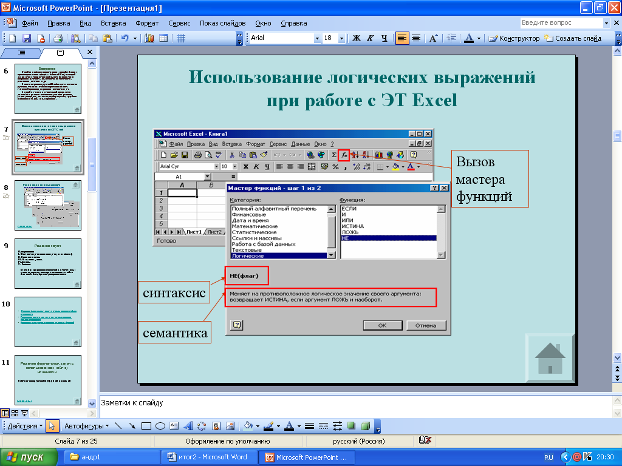This screenshot has width=622, height=466.
Task: Insert picture from file
Action: 230,426
